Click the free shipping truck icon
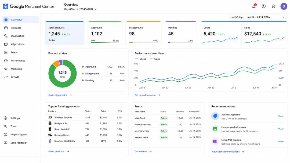Screen dimensions: 290x163 215,142
